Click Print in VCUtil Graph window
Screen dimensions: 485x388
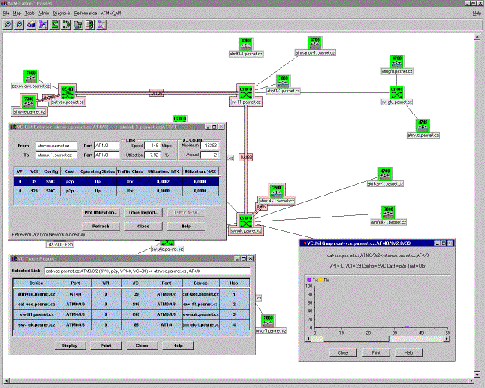tap(376, 352)
